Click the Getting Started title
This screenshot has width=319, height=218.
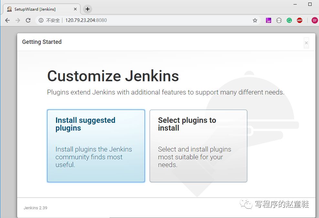coord(42,42)
